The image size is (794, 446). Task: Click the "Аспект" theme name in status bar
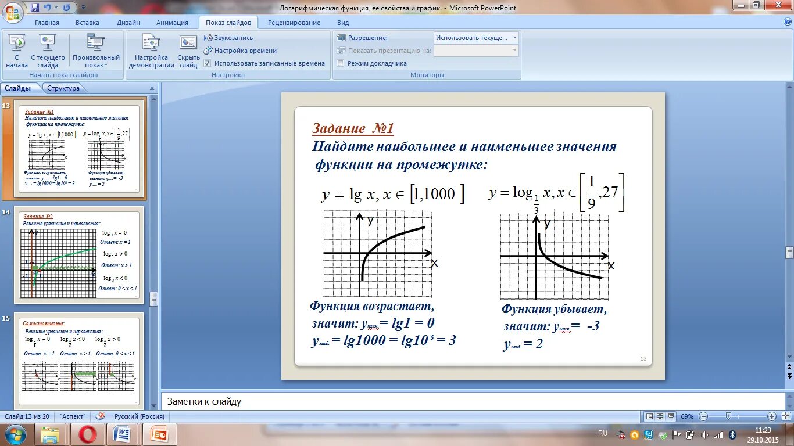(73, 416)
